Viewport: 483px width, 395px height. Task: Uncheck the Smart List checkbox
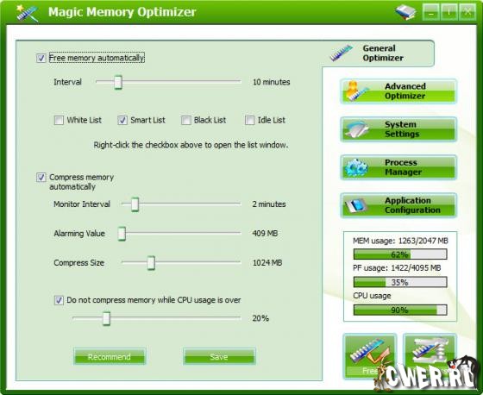click(x=122, y=120)
